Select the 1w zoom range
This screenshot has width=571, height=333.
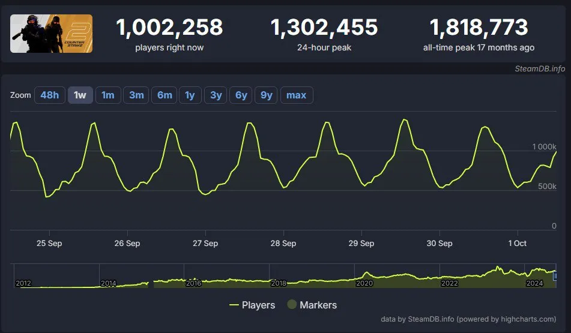(x=80, y=95)
